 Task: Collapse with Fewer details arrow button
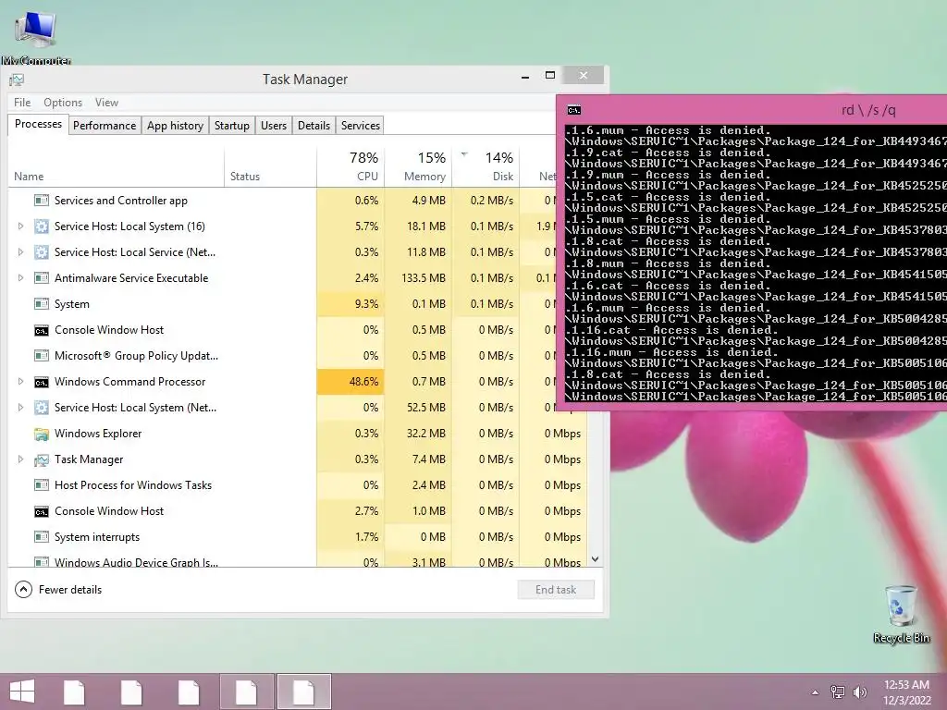pos(23,589)
